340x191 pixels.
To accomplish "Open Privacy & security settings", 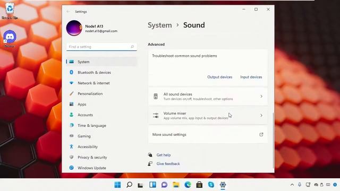I will pos(101,157).
